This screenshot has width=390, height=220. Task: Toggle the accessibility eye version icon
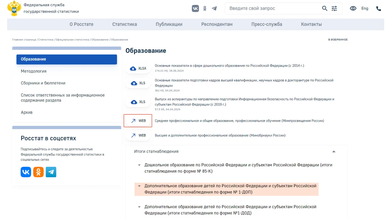pos(353,9)
